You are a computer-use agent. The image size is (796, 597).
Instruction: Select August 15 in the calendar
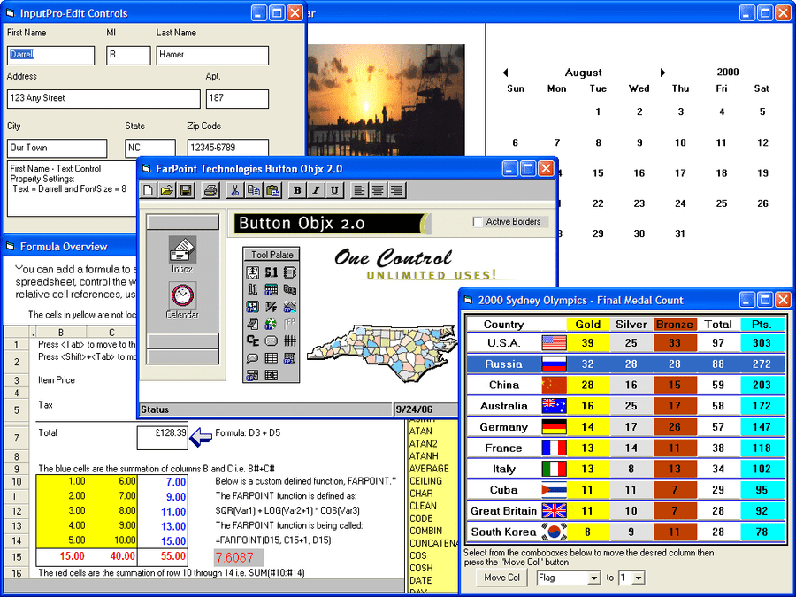[x=598, y=173]
